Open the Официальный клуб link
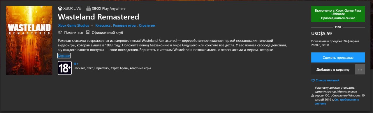Screen dimensions: 373x113 [107, 32]
